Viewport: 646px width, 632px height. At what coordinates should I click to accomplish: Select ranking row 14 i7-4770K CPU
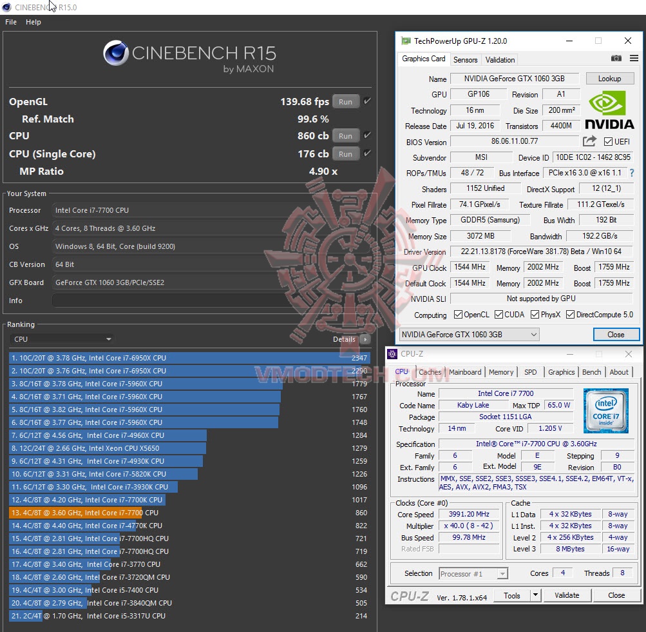tap(189, 526)
